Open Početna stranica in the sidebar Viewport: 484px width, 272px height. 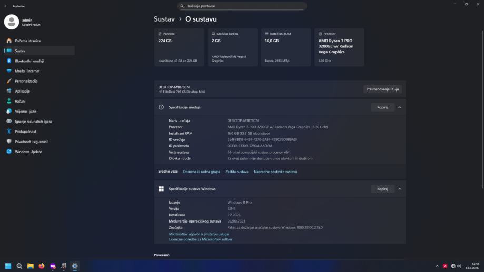coord(39,41)
